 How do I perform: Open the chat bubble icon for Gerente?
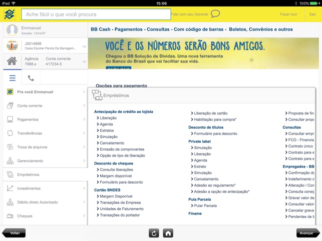point(215,13)
